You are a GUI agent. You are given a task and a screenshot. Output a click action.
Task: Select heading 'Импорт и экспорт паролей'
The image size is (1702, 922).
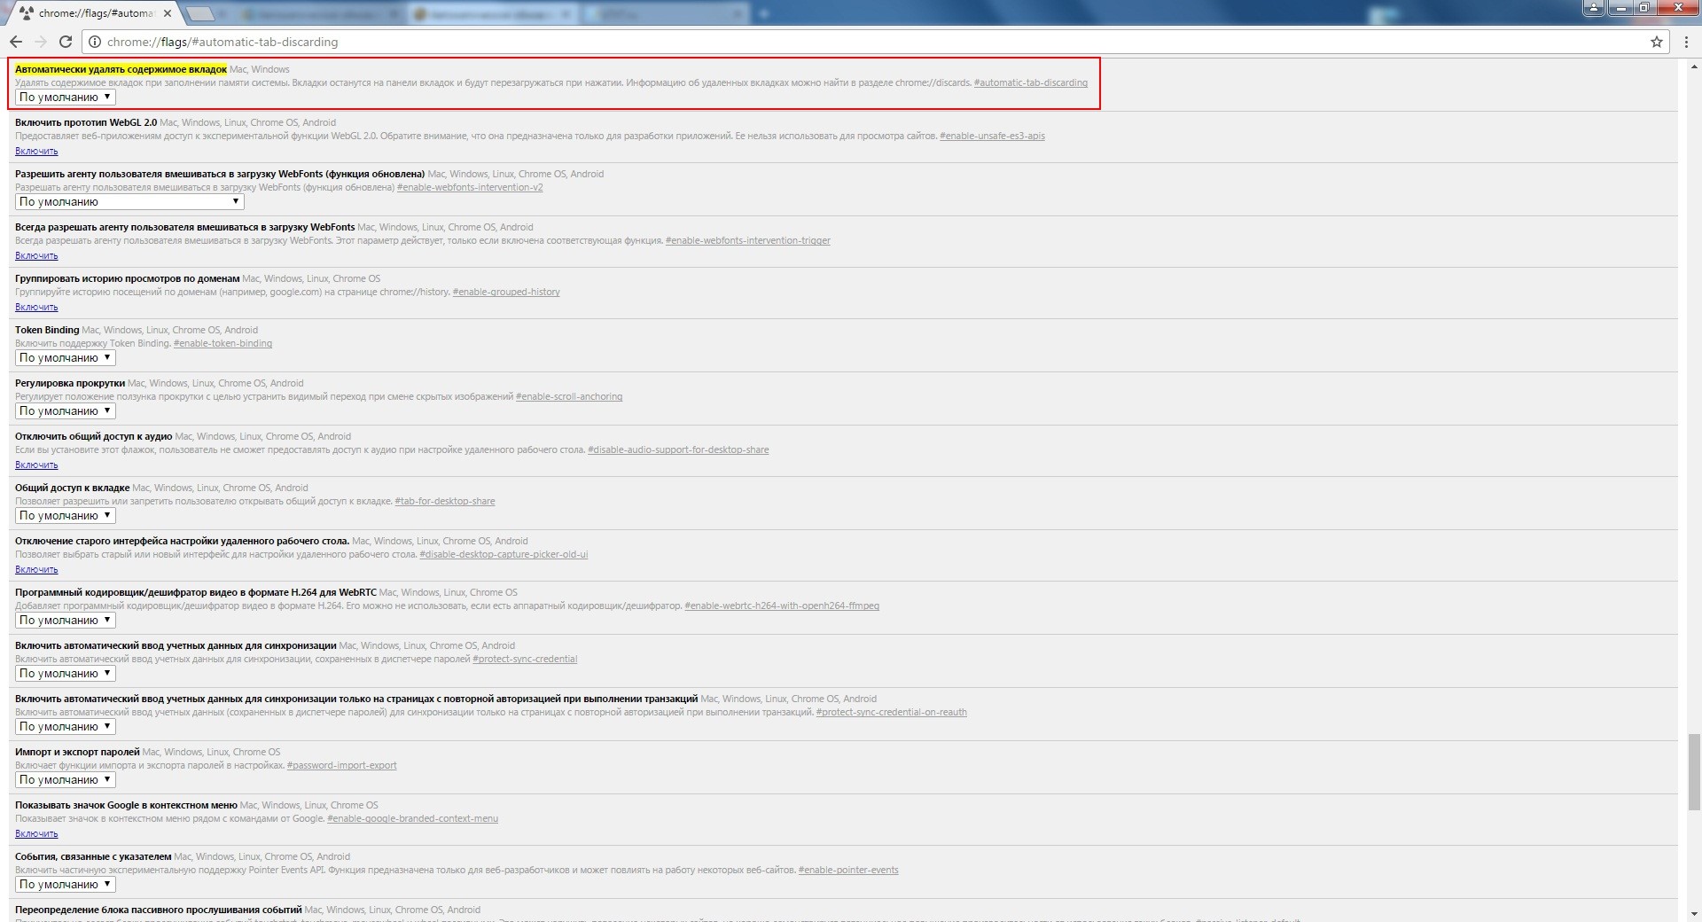[x=77, y=752]
